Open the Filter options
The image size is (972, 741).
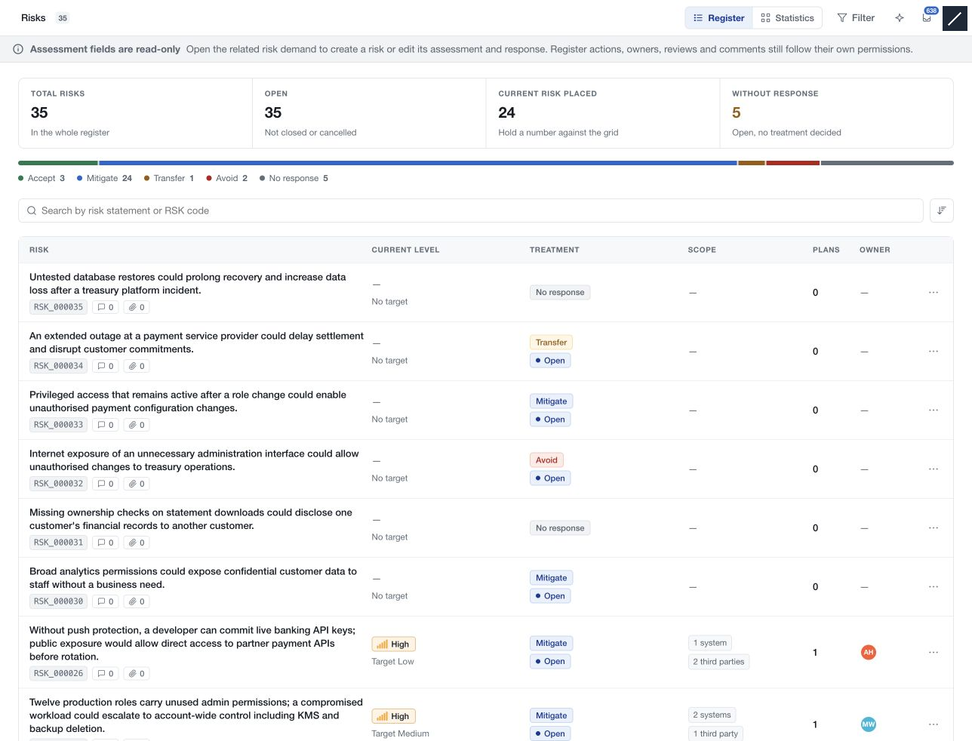(856, 18)
